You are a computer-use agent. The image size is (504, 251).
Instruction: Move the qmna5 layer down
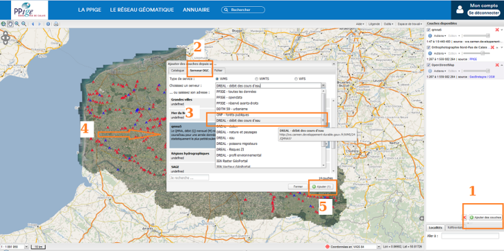[502, 30]
